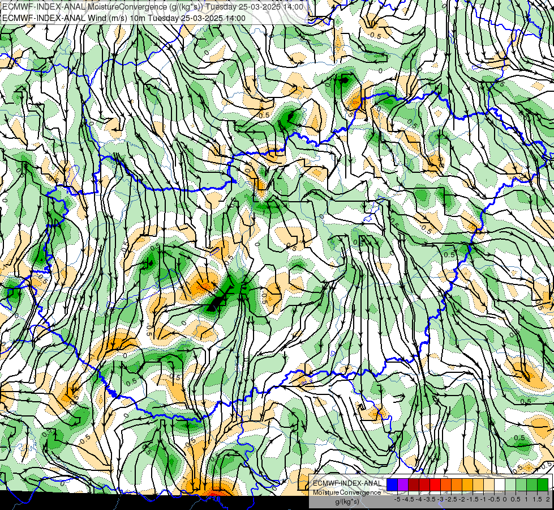The image size is (554, 510).
Task: Click the light orange swatch from -1.5 to -1
Action: coord(478,485)
